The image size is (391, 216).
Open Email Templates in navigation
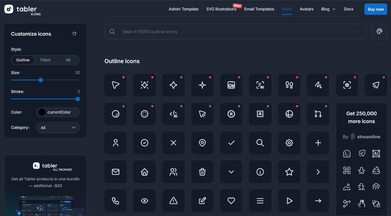pos(259,9)
